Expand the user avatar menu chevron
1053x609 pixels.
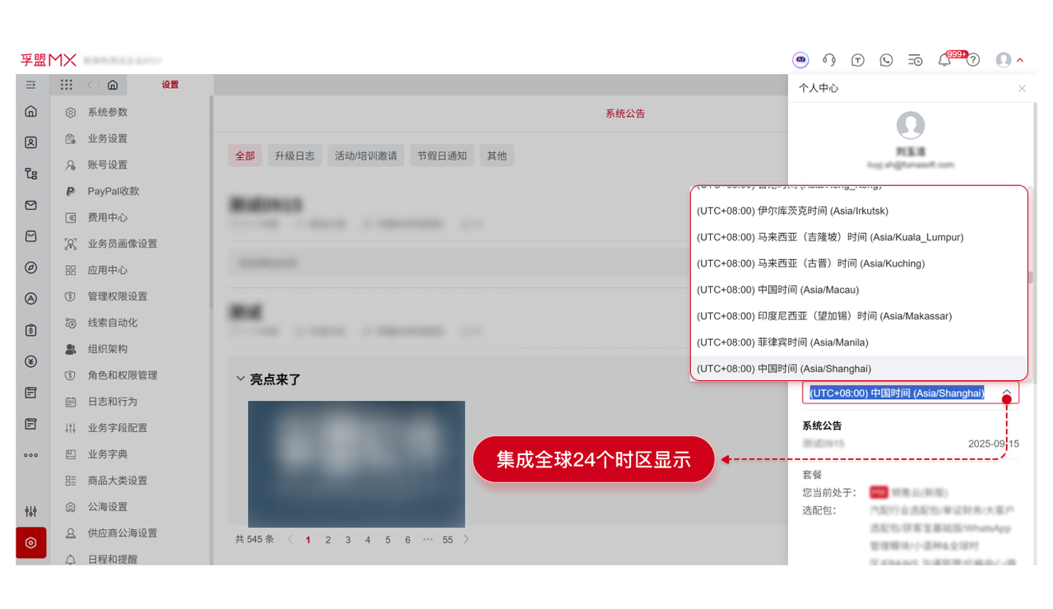click(x=1020, y=59)
